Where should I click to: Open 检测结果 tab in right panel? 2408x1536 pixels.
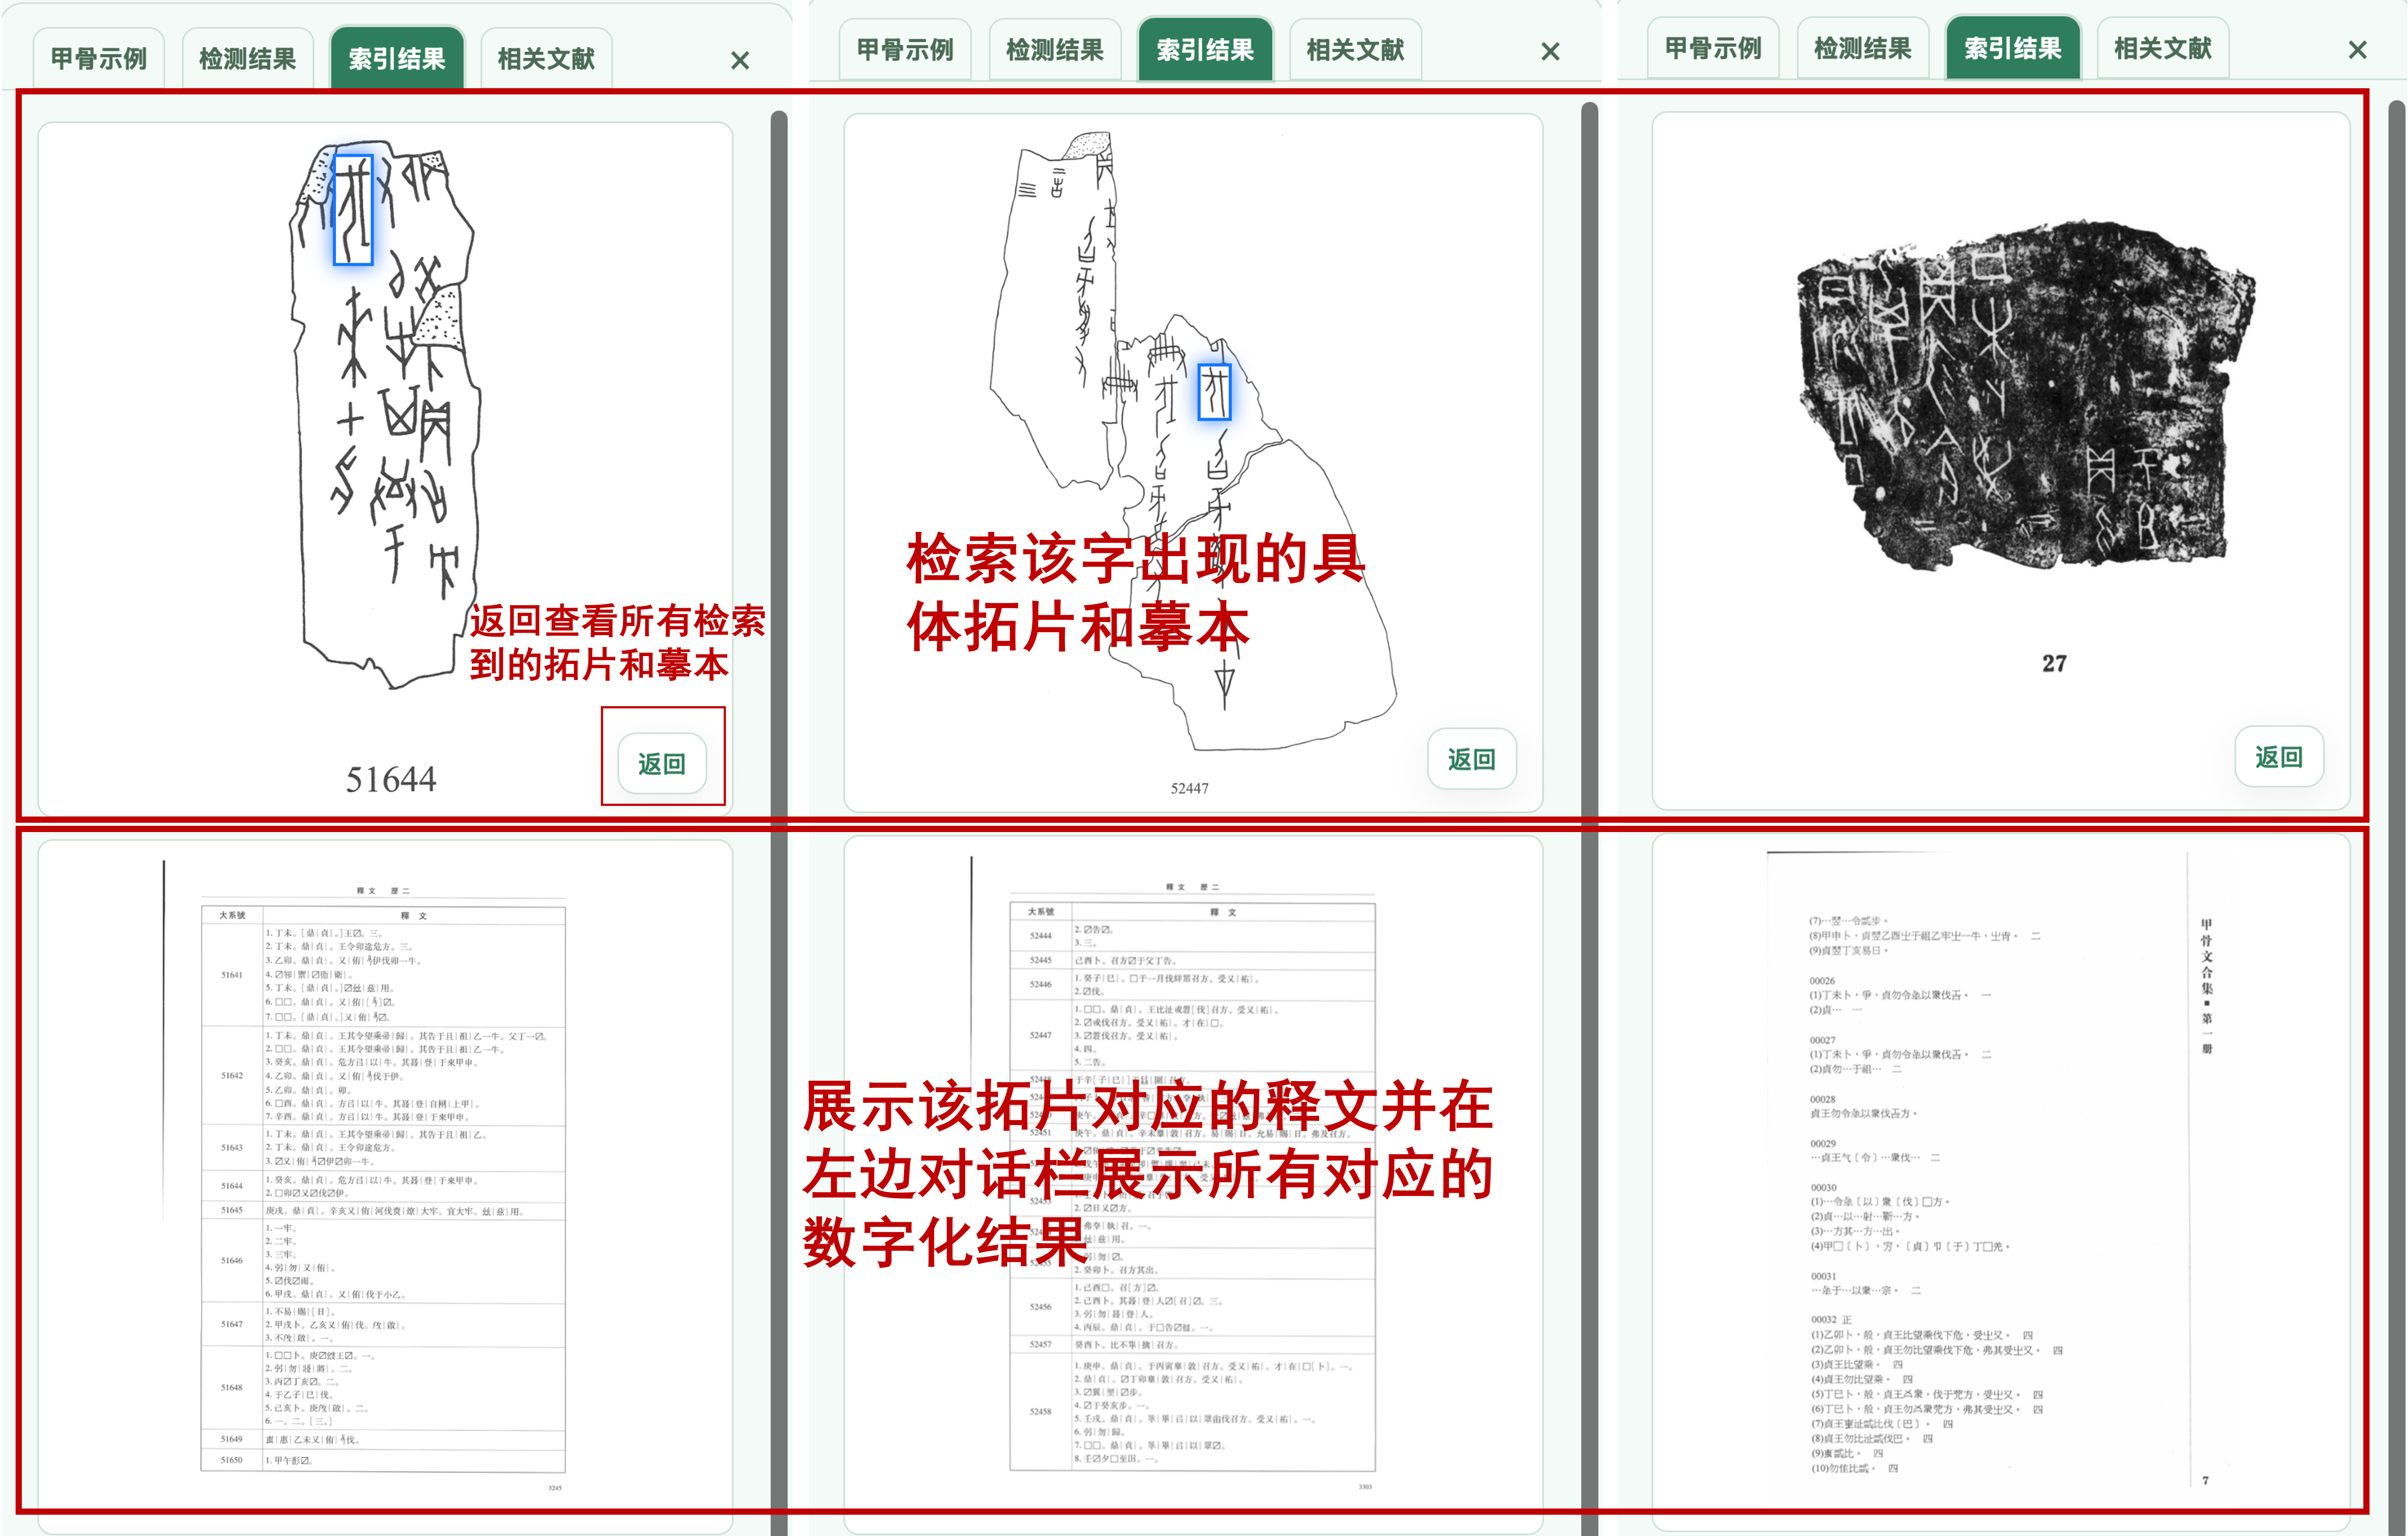pyautogui.click(x=1863, y=49)
